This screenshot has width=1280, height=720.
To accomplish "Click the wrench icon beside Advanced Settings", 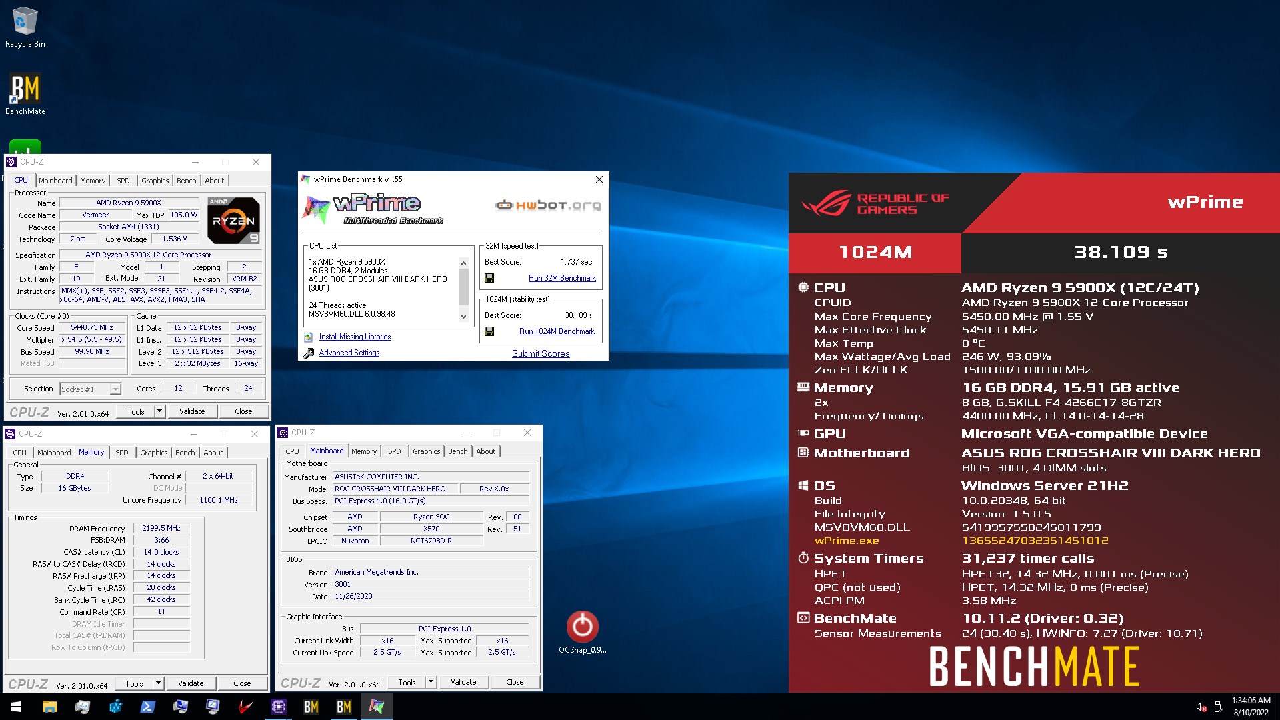I will pos(309,353).
